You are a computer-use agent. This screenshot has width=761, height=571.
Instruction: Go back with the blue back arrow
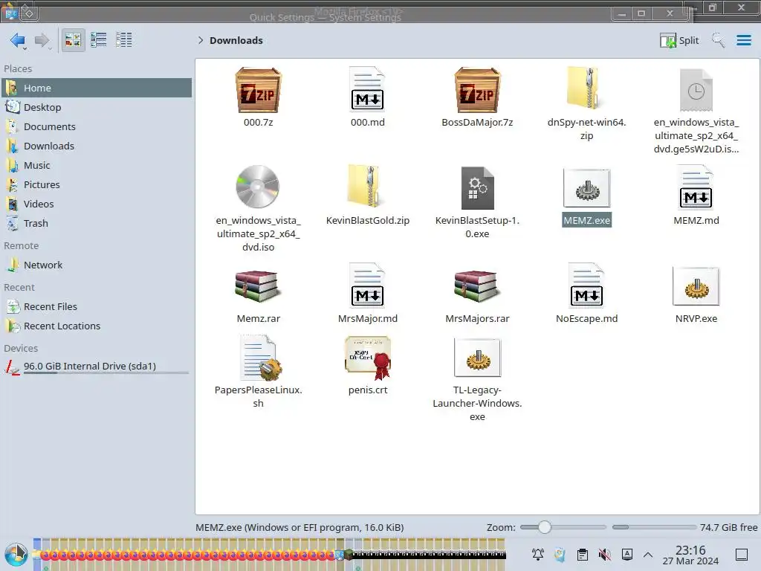(x=17, y=40)
